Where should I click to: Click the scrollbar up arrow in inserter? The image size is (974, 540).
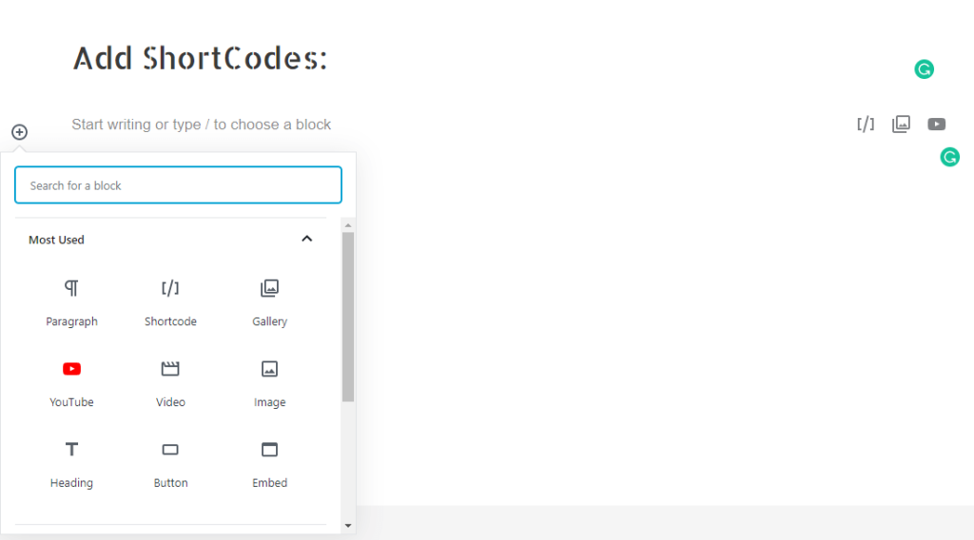pos(348,225)
